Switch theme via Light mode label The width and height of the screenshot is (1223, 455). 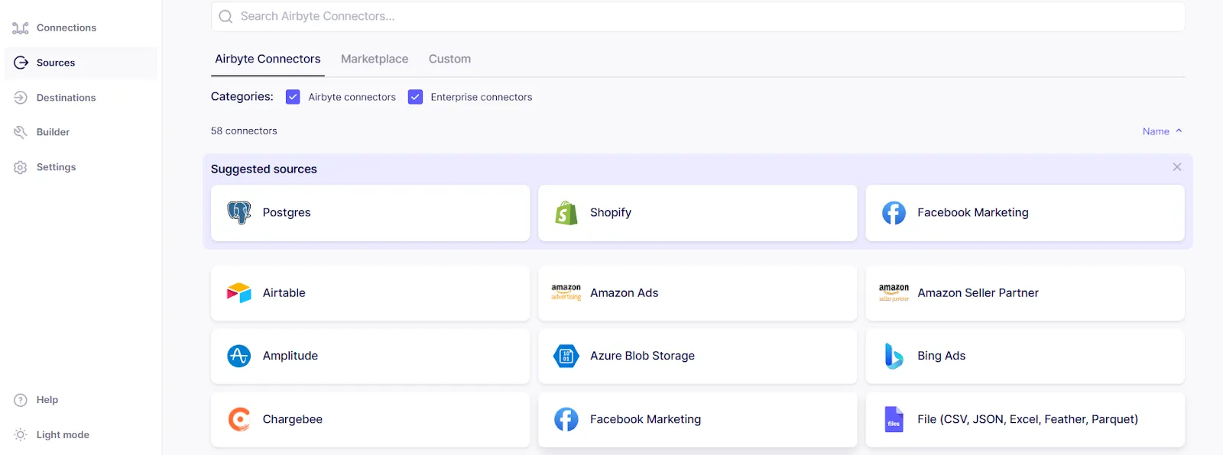tap(63, 435)
